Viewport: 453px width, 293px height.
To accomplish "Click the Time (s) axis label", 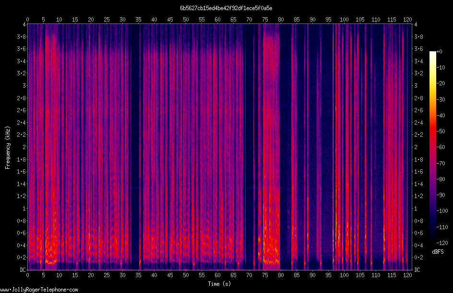I will (219, 284).
